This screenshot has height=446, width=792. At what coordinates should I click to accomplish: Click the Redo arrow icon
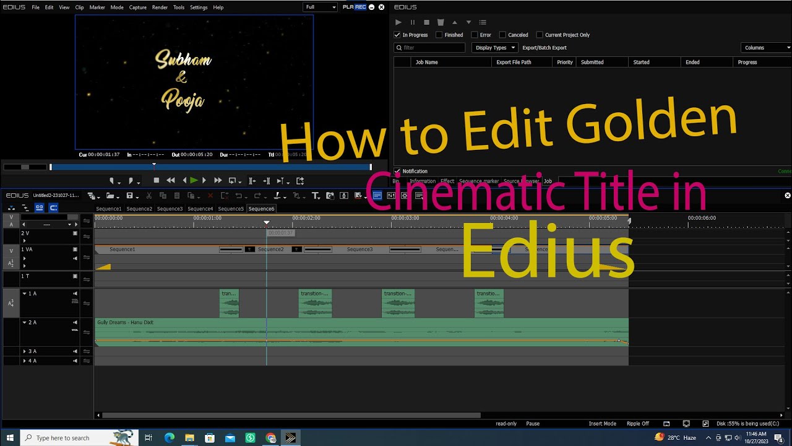(x=257, y=196)
